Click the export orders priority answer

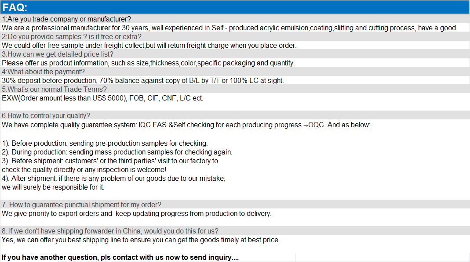[136, 214]
